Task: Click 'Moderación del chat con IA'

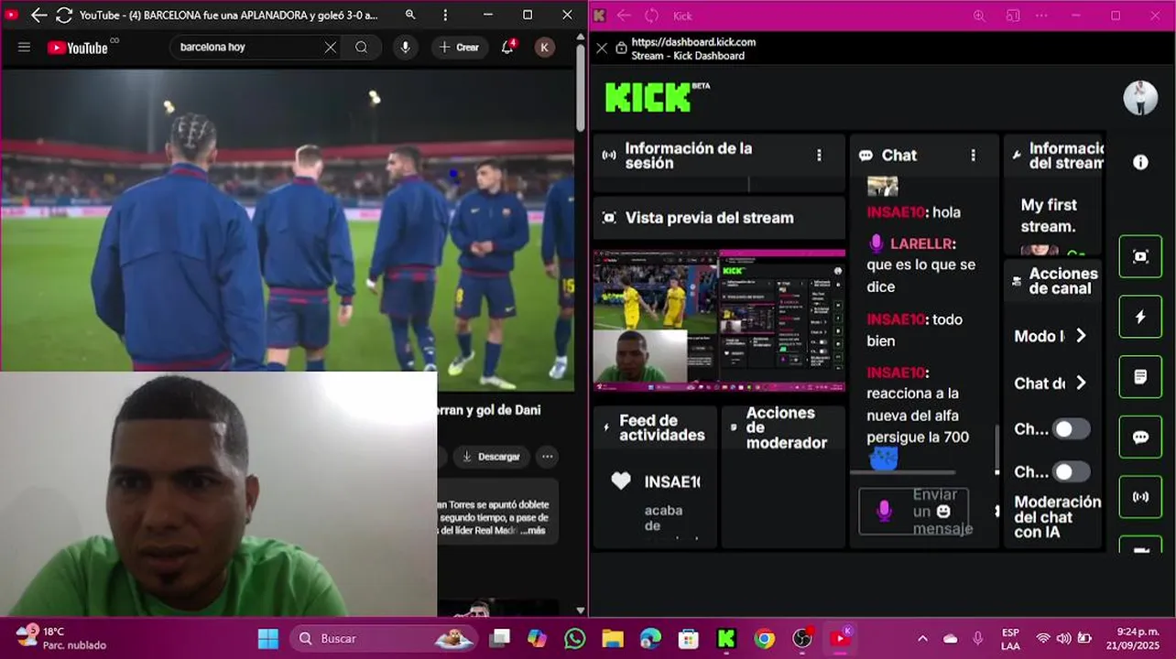Action: (x=1057, y=516)
